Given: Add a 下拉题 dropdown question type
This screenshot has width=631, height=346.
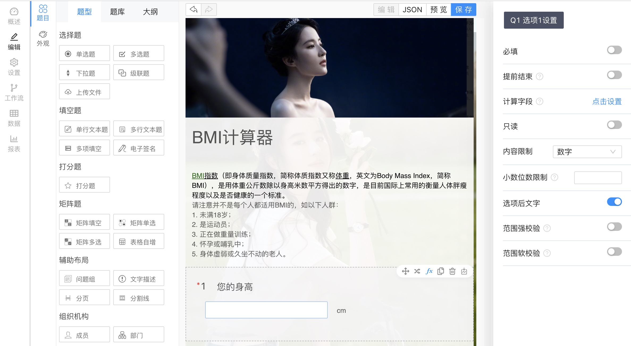Looking at the screenshot, I should [x=84, y=73].
